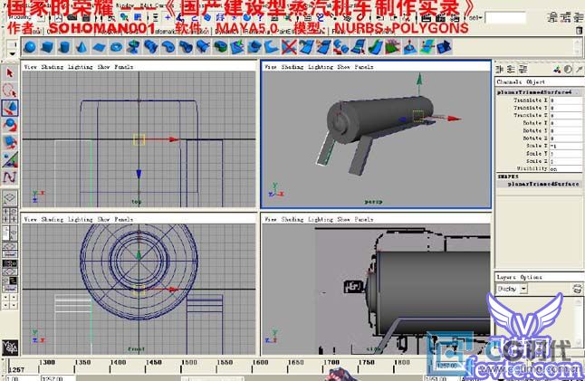Select the Move tool in the toolbox

pyautogui.click(x=10, y=108)
